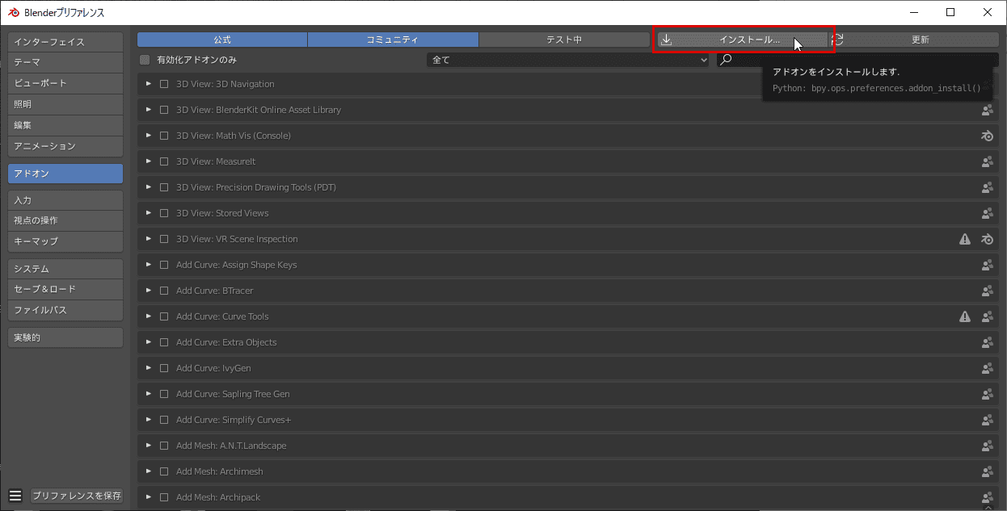Enable the BlenderKit Online Asset Library checkbox
This screenshot has height=511, width=1007.
(x=164, y=110)
